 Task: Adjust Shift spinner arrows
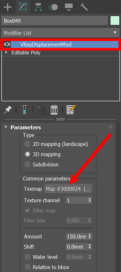[x=89, y=247]
